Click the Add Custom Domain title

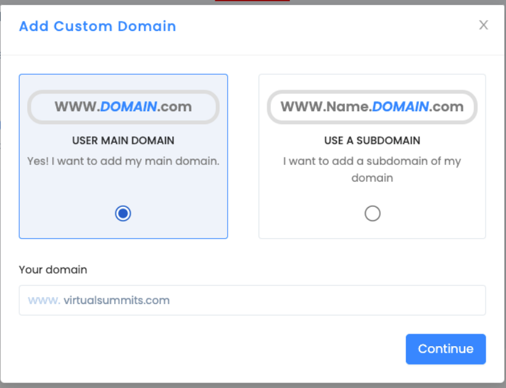pos(97,26)
